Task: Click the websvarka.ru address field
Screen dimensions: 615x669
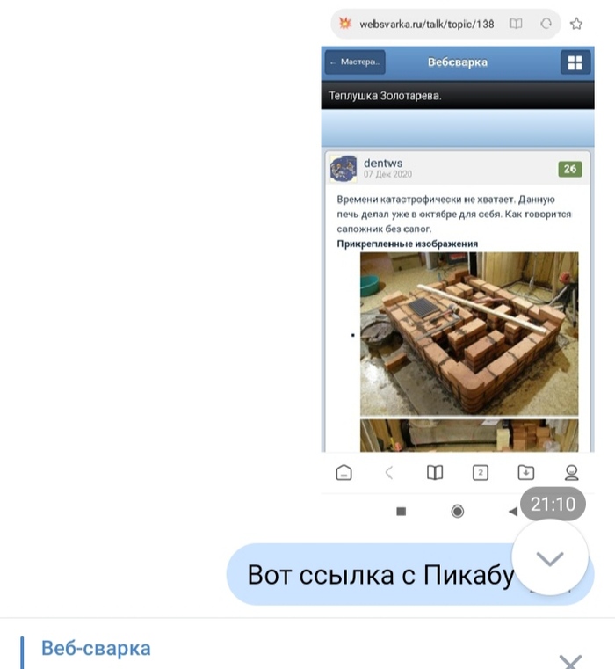Action: pyautogui.click(x=426, y=24)
